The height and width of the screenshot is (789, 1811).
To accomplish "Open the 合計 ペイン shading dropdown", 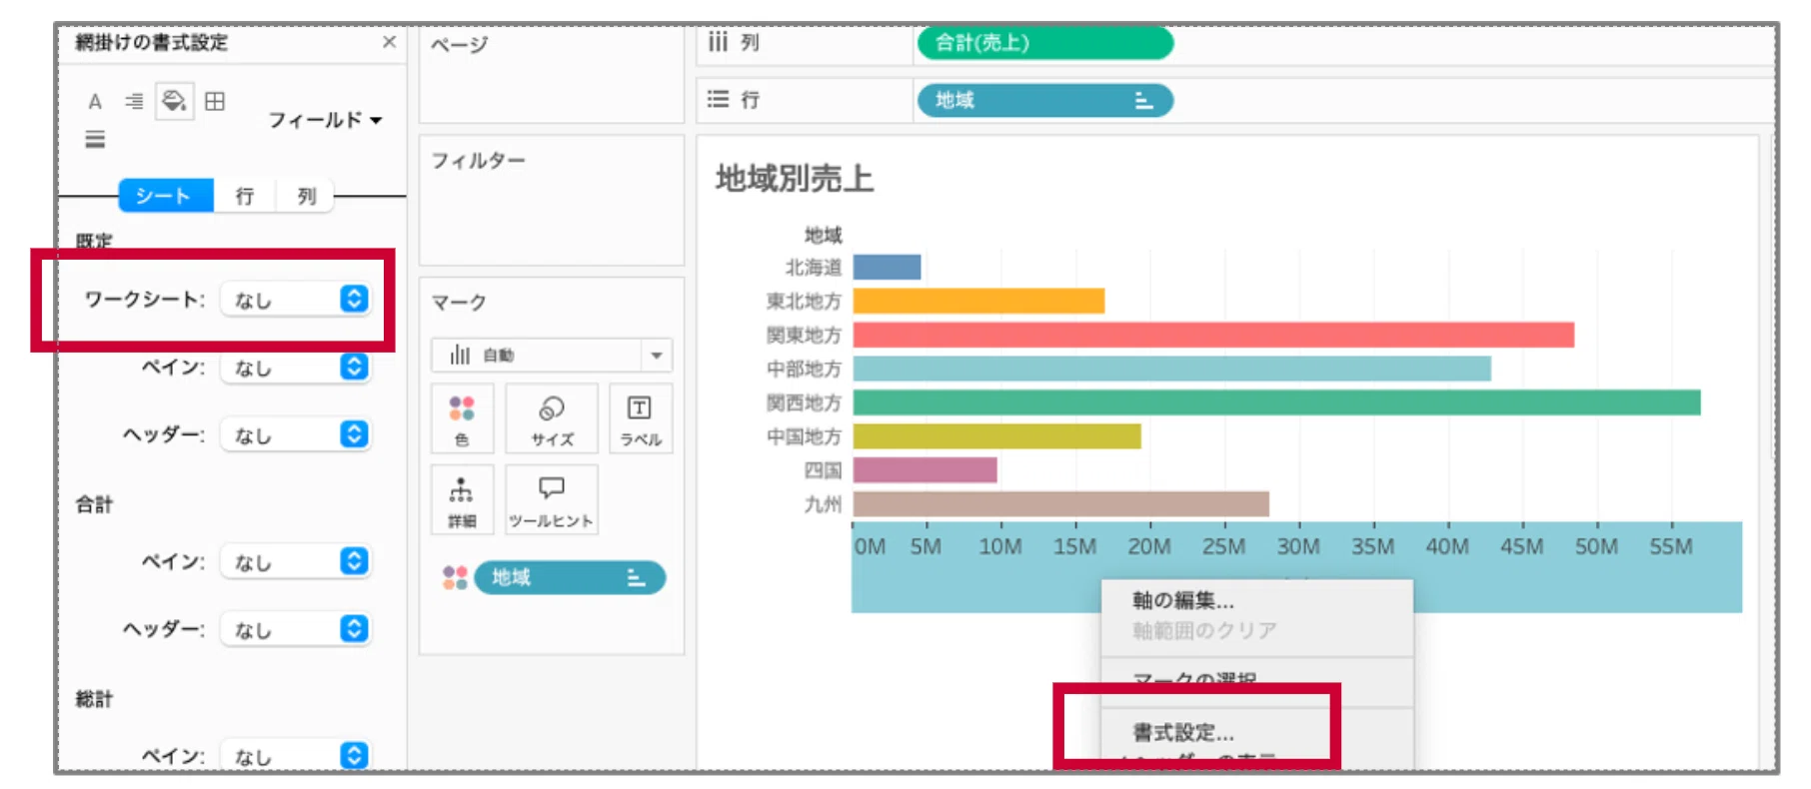I will 296,561.
